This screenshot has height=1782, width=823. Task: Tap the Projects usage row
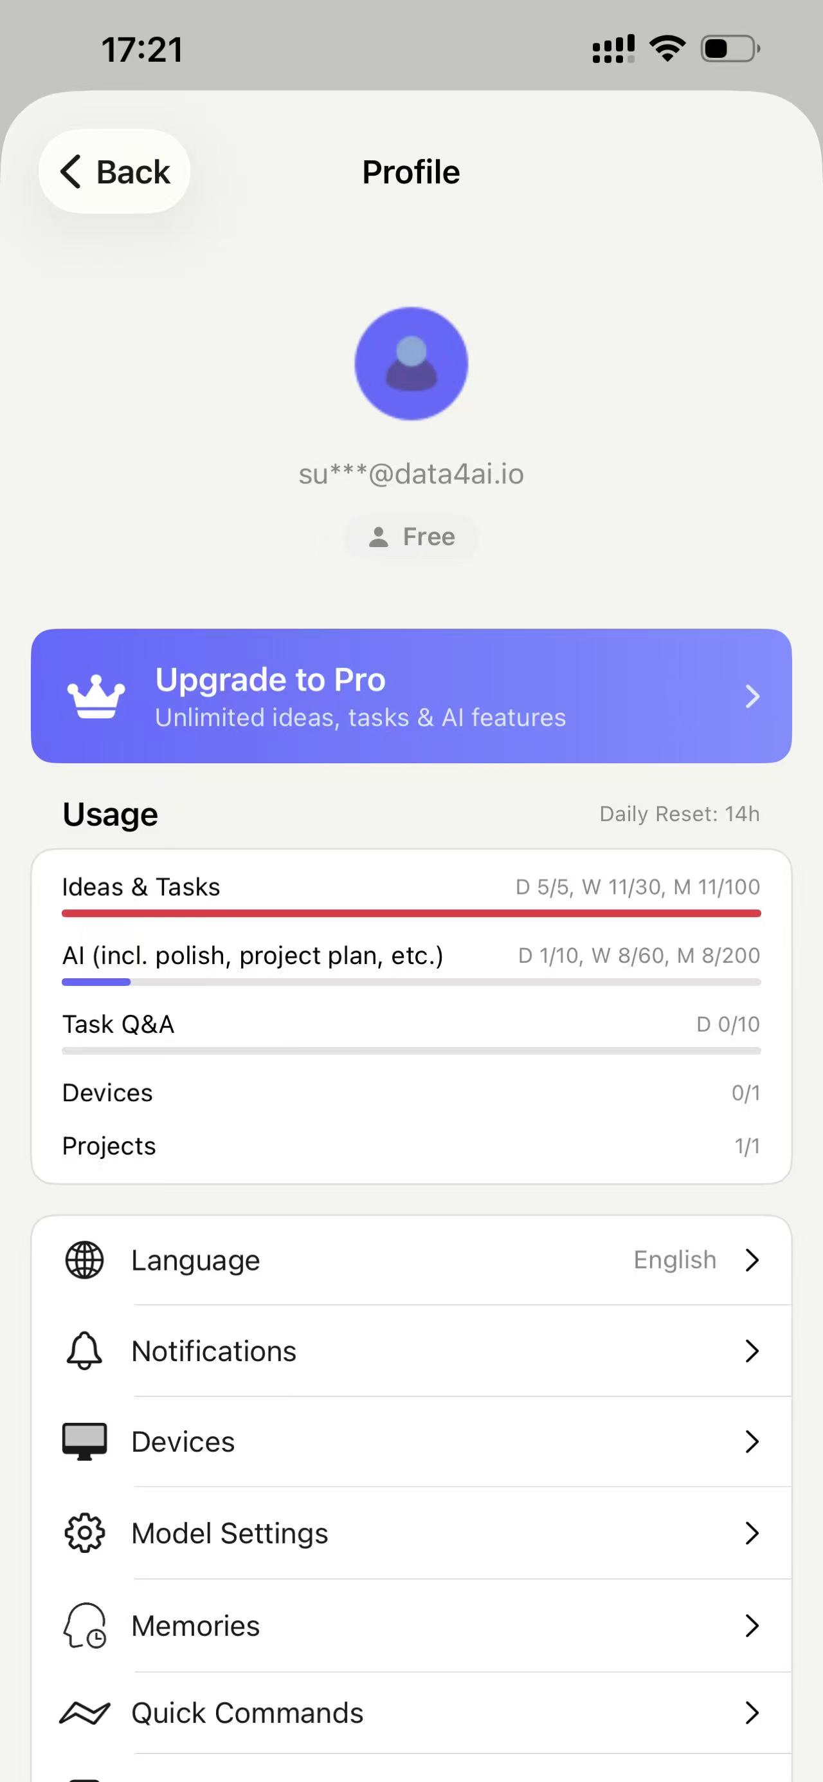click(x=411, y=1146)
